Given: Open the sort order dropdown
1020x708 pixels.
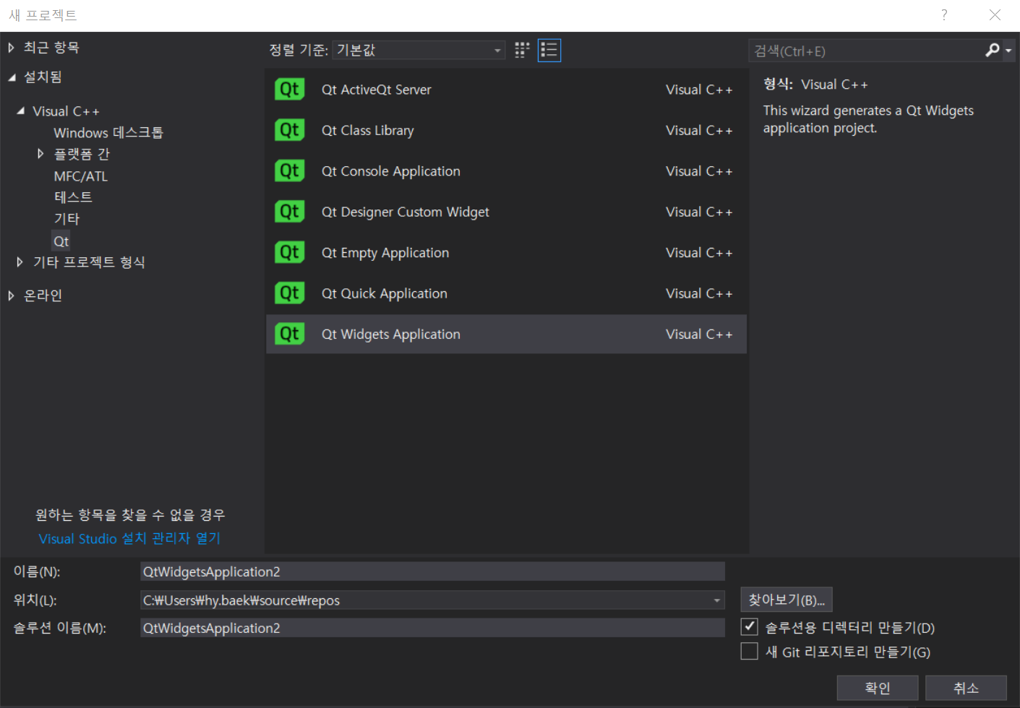Looking at the screenshot, I should [x=419, y=50].
